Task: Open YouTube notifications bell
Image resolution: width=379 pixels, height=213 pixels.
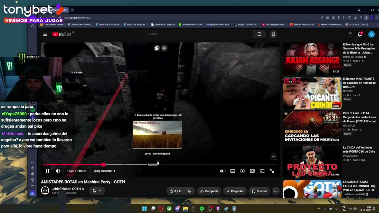Action: click(x=360, y=34)
